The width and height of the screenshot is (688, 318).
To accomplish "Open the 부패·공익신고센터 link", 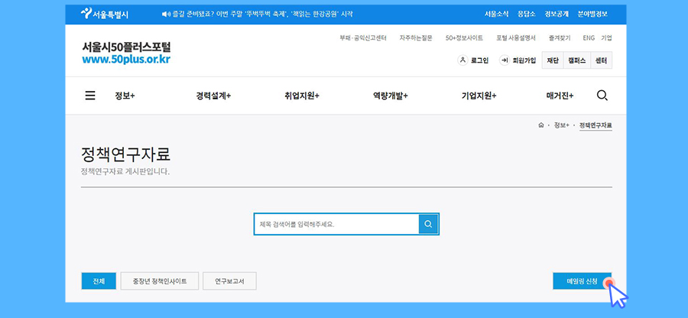I will tap(363, 38).
